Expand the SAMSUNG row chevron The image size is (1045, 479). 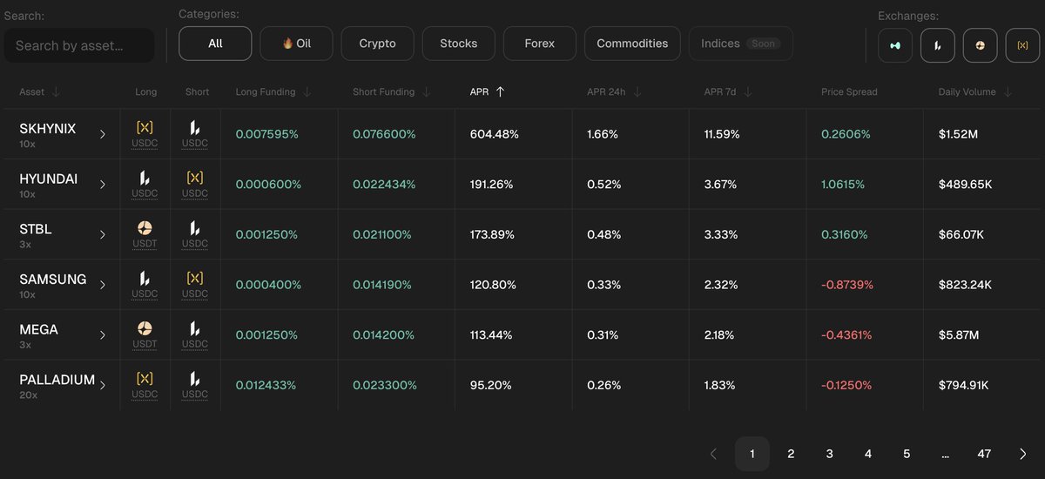coord(103,285)
